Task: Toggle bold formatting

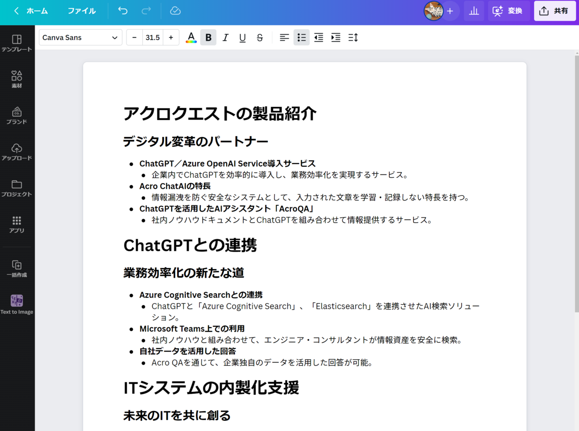Action: click(x=208, y=38)
